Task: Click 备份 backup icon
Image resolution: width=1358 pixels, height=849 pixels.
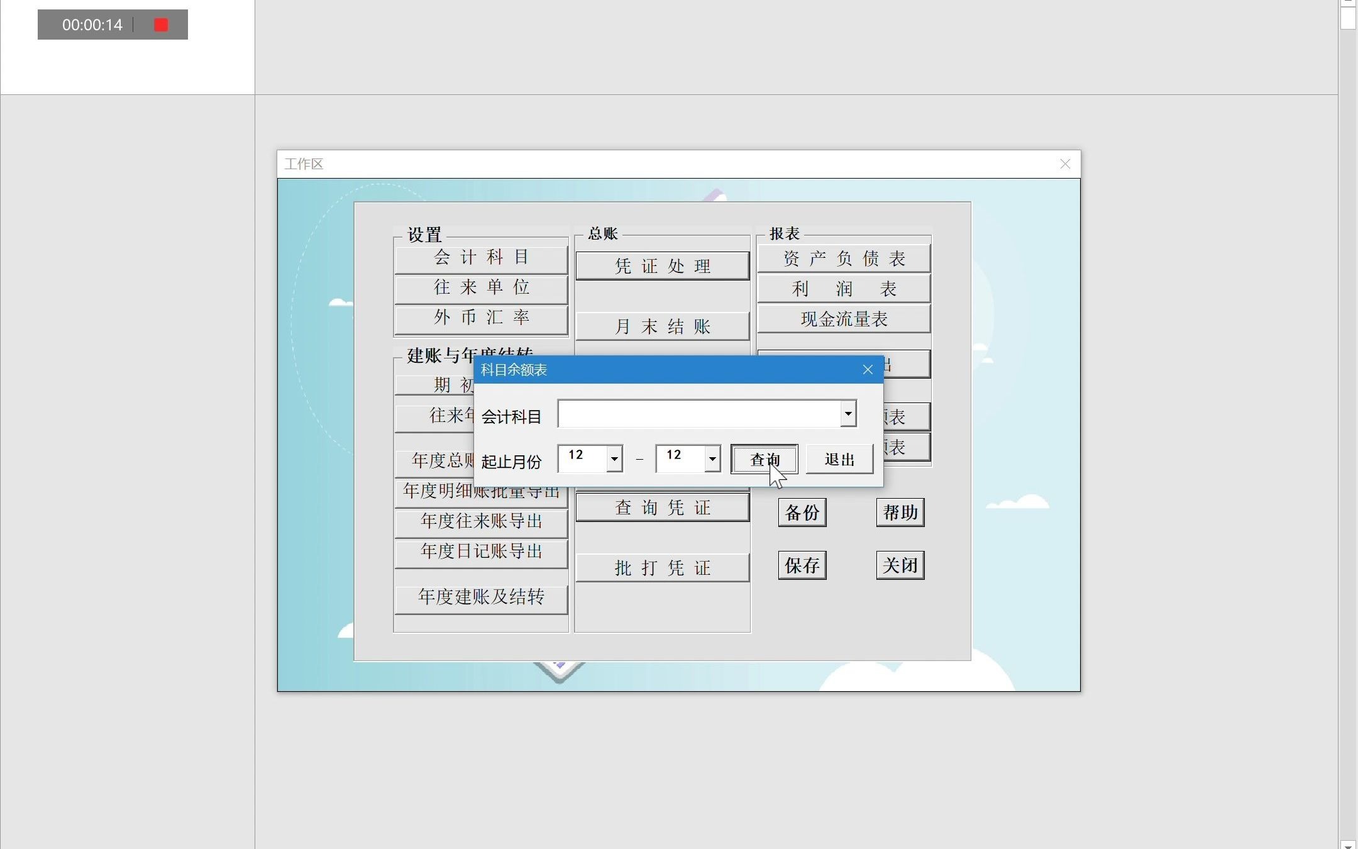Action: coord(802,511)
